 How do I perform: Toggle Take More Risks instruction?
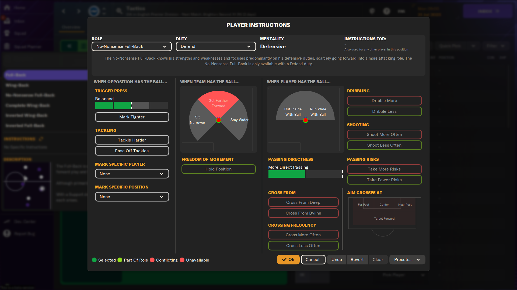click(384, 169)
